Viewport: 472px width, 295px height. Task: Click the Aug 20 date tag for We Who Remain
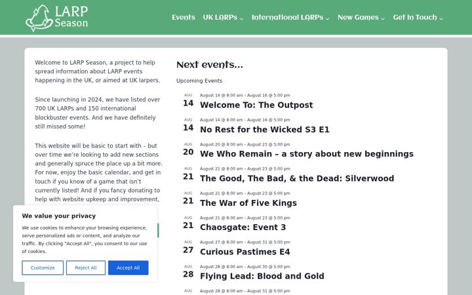tap(188, 149)
